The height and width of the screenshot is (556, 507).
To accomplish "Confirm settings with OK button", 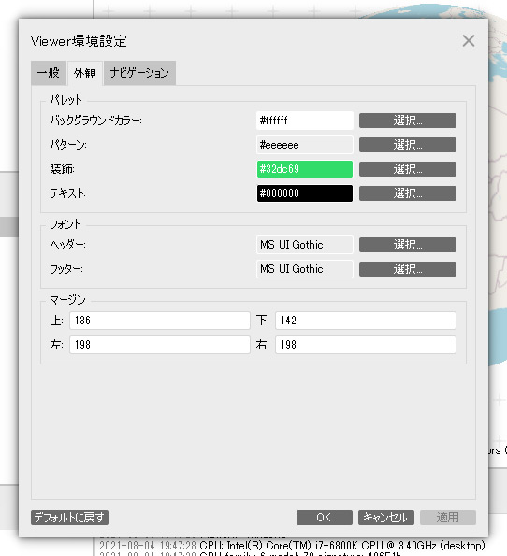I will pos(325,518).
